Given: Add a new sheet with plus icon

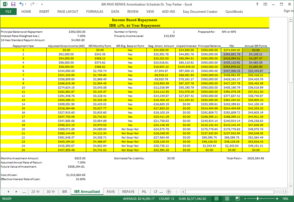Looking at the screenshot, I should point(169,192).
